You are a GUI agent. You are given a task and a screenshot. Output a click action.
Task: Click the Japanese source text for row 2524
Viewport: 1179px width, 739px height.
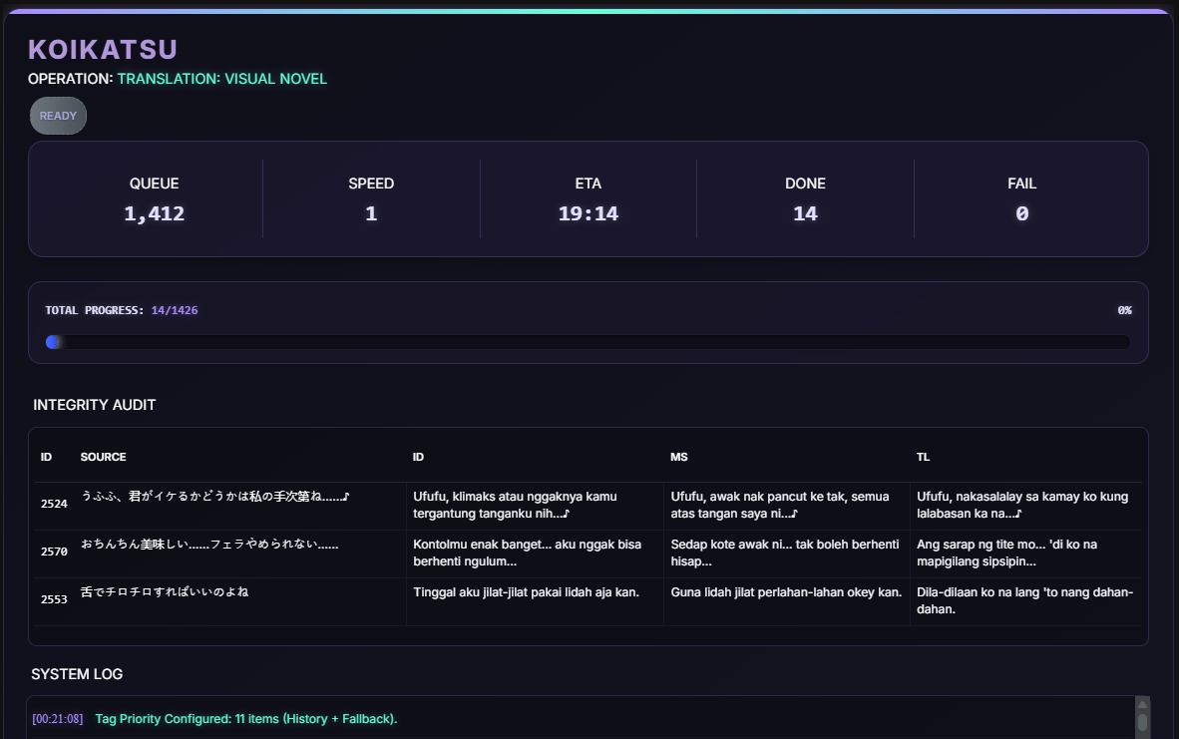pyautogui.click(x=215, y=497)
